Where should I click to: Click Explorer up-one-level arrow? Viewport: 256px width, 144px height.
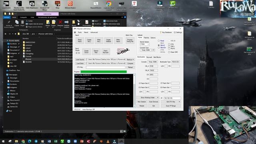pyautogui.click(x=15, y=34)
